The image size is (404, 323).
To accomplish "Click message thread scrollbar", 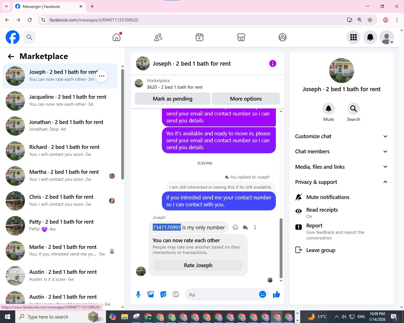I will tap(281, 248).
